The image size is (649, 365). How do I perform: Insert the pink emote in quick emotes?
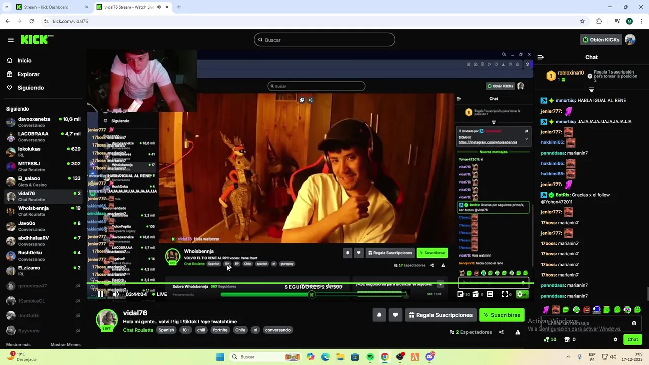click(x=546, y=310)
